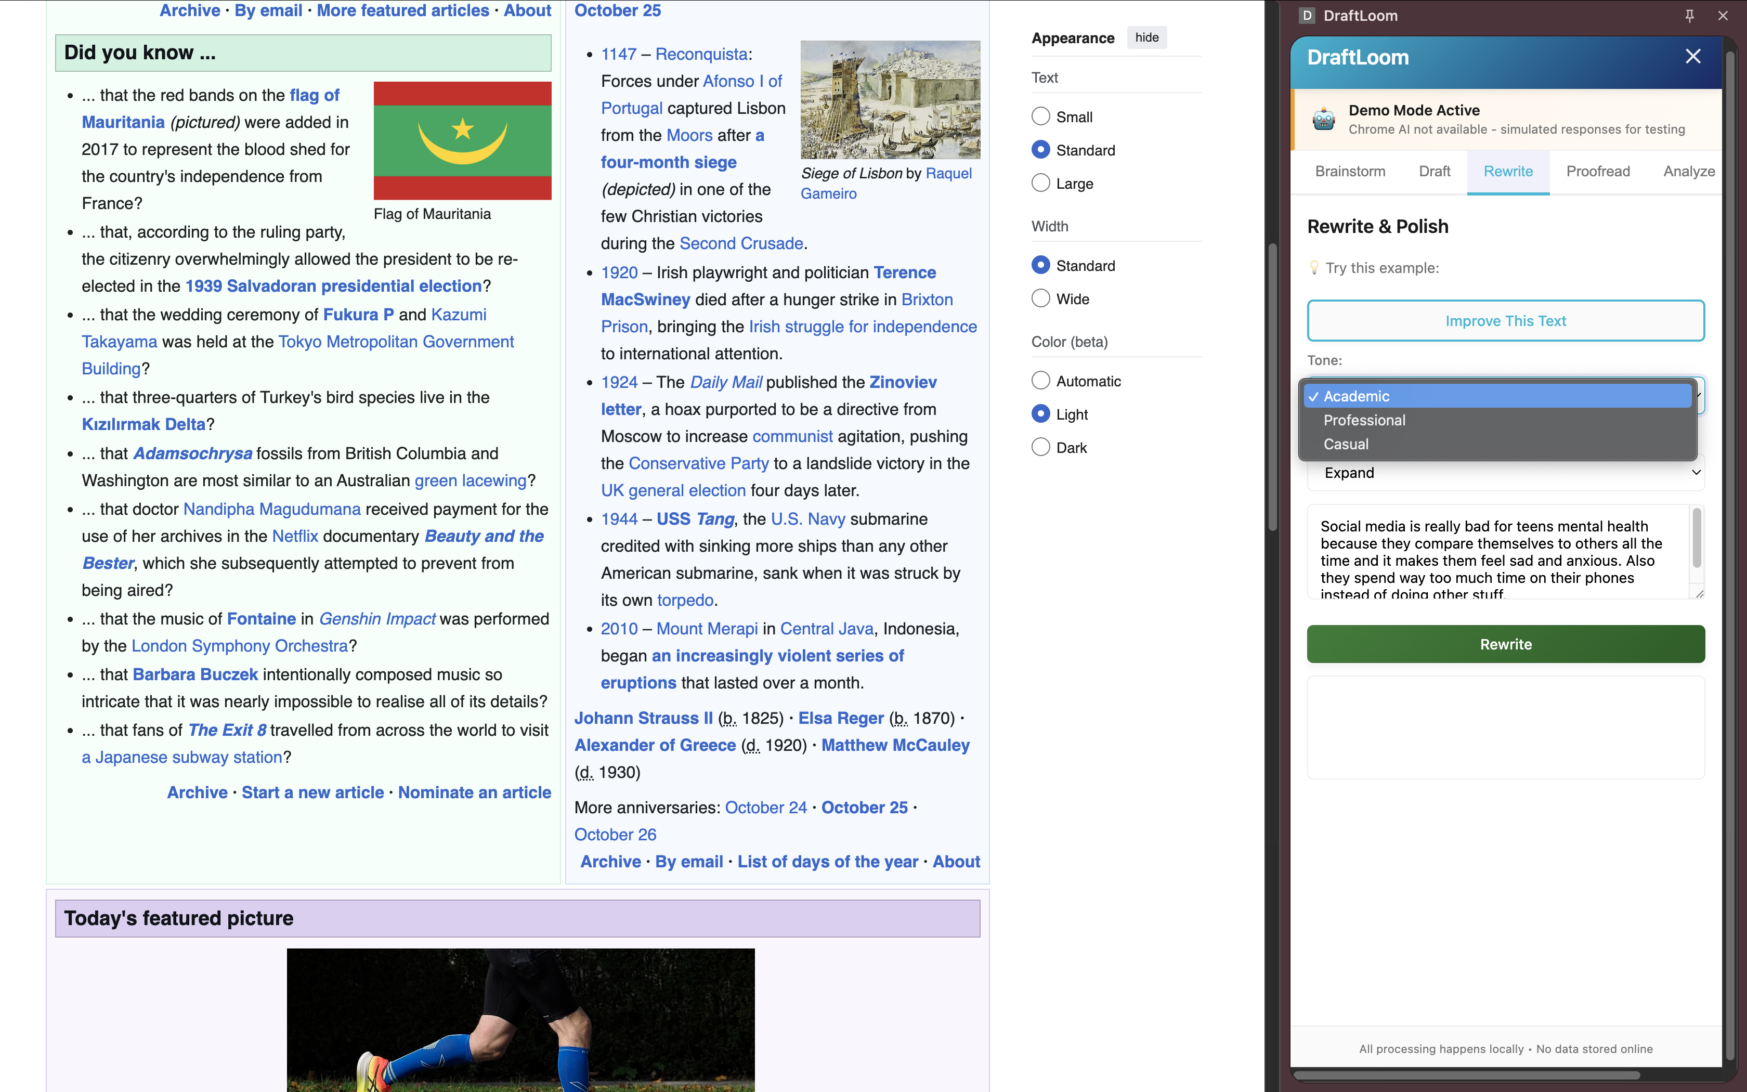Viewport: 1747px width, 1092px height.
Task: Close the DraftLoom panel with the X icon
Action: (1693, 56)
